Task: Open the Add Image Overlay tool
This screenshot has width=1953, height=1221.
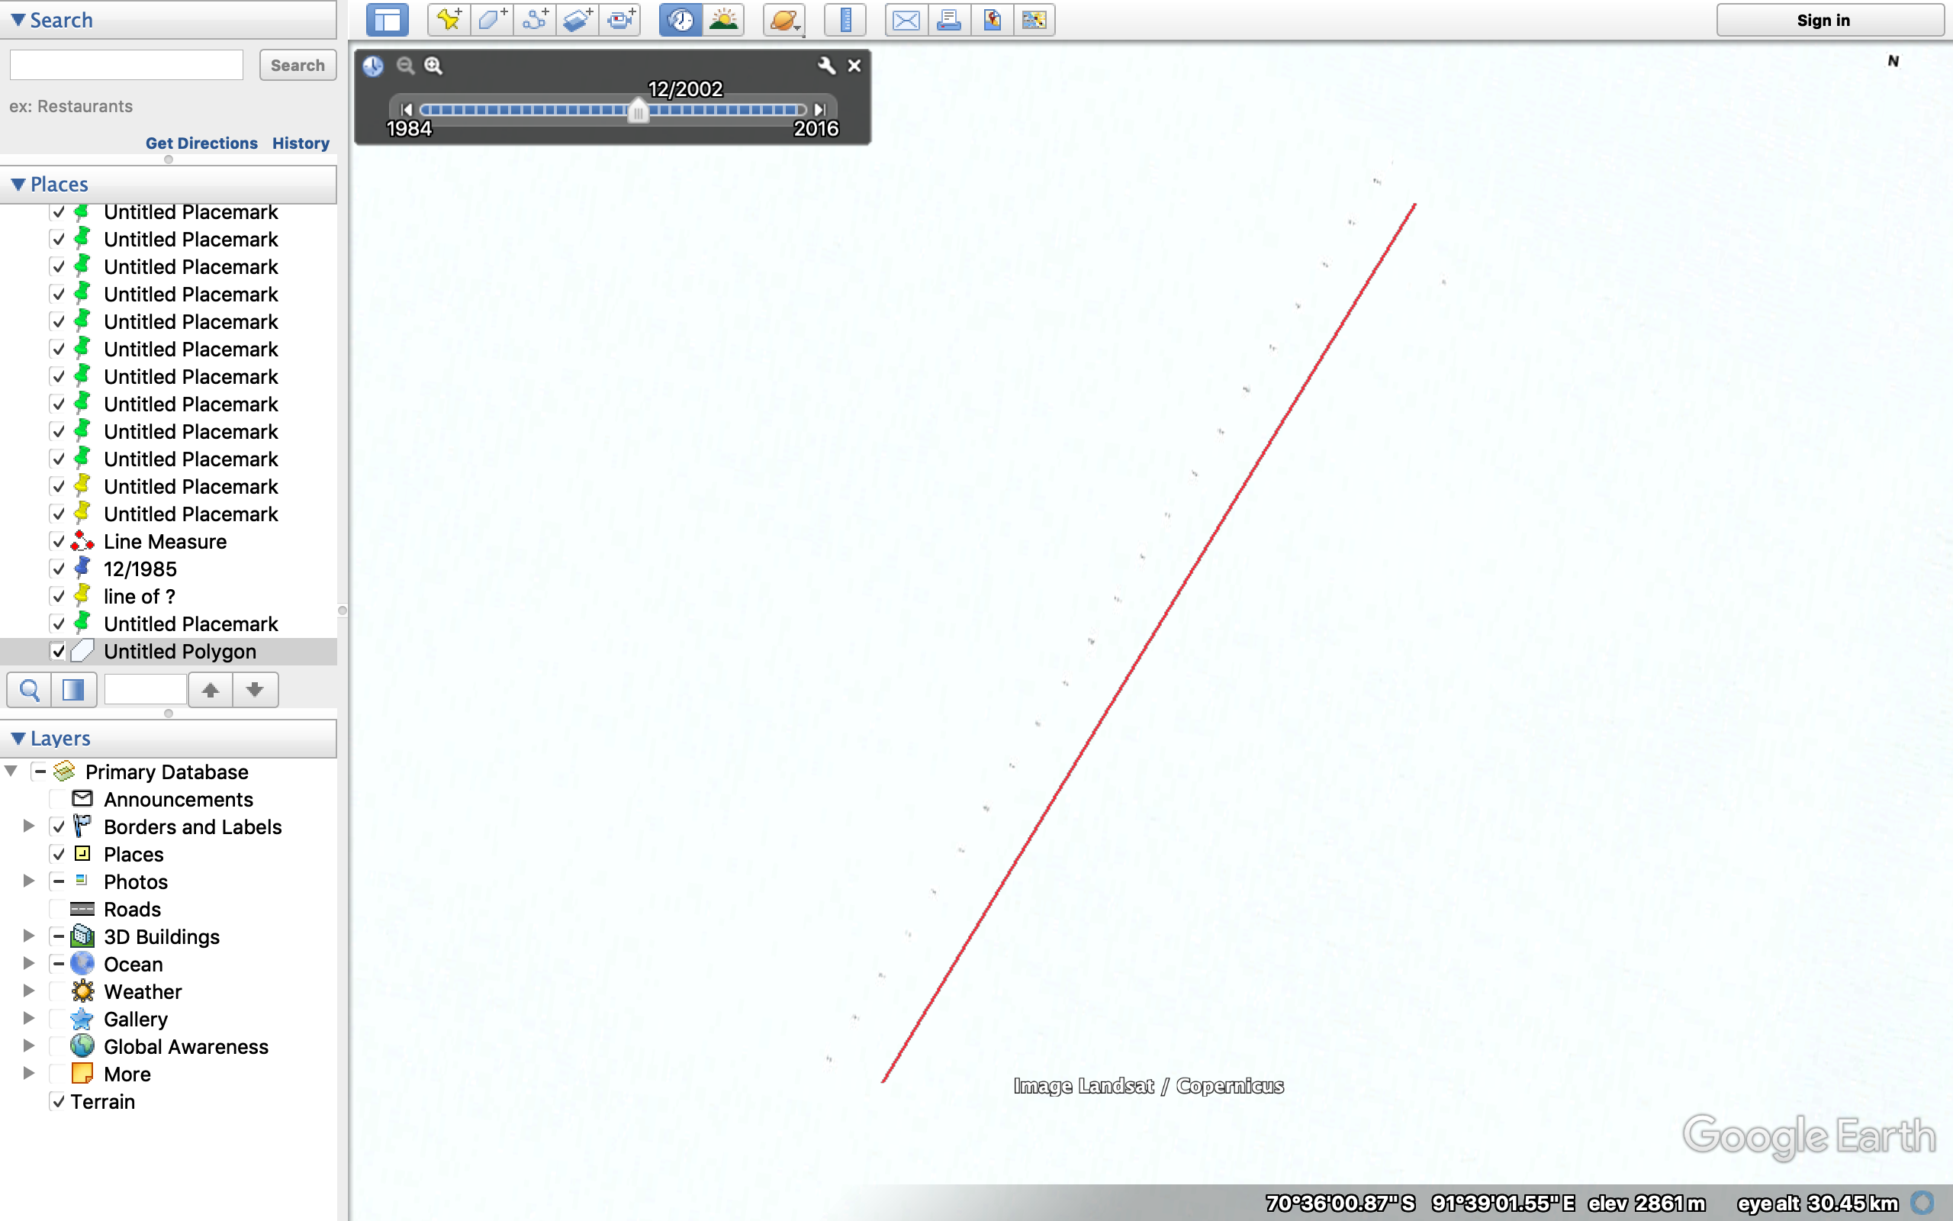Action: pyautogui.click(x=578, y=19)
